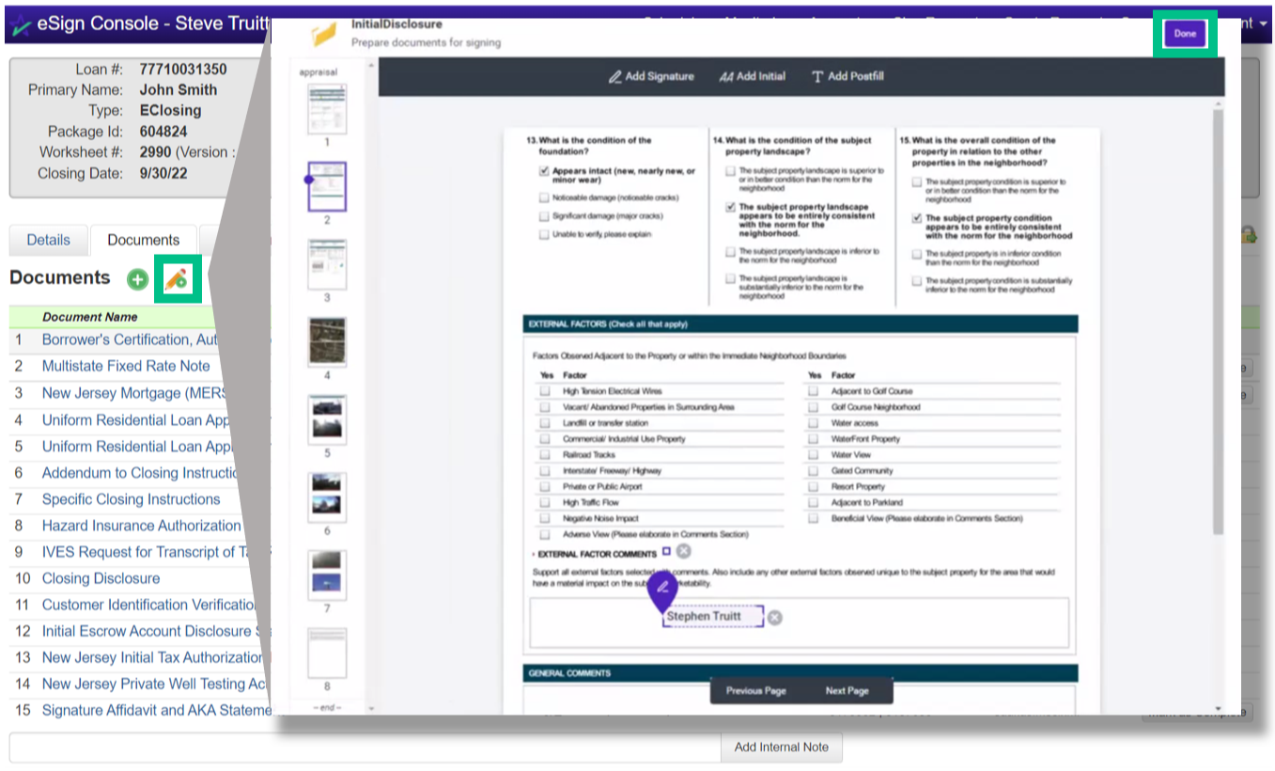Click Add Internal Note button

coord(782,747)
